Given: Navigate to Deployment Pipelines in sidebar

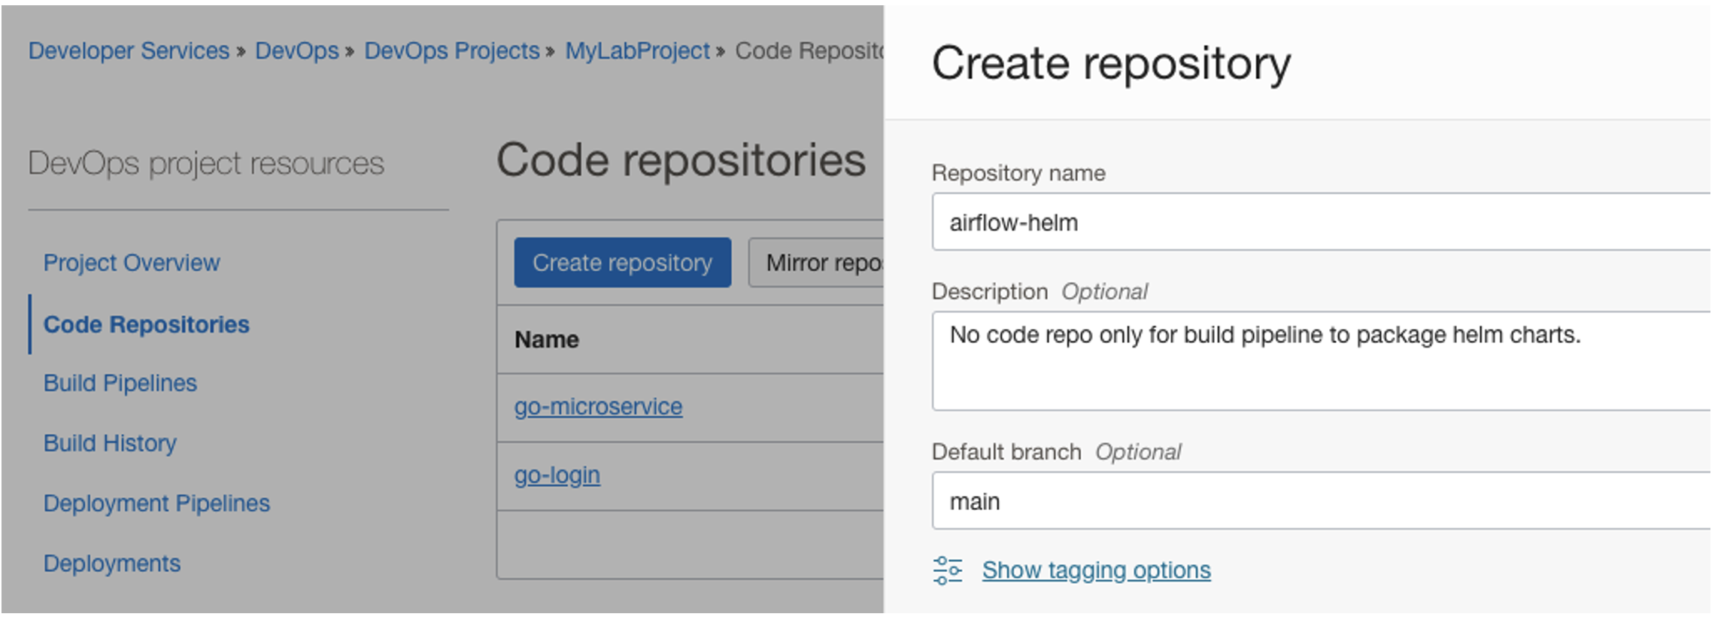Looking at the screenshot, I should coord(156,503).
